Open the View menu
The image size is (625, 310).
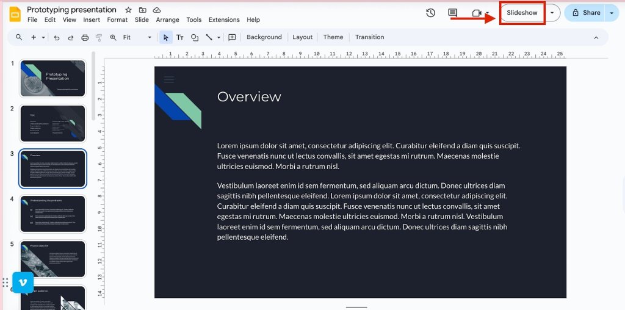coord(70,20)
